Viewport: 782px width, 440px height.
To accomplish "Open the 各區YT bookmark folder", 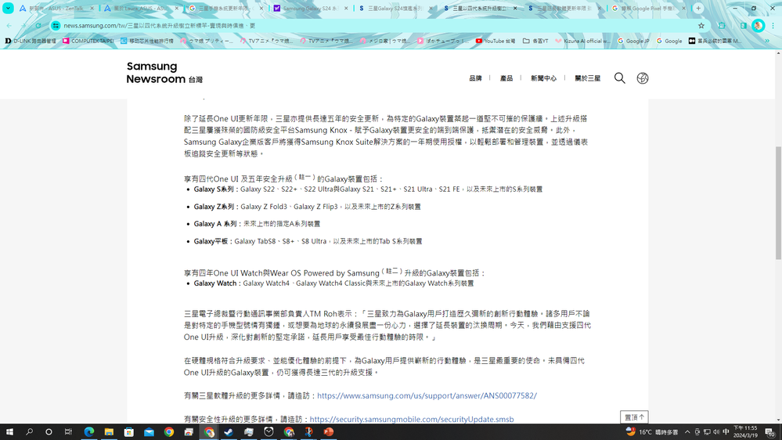I will 535,41.
